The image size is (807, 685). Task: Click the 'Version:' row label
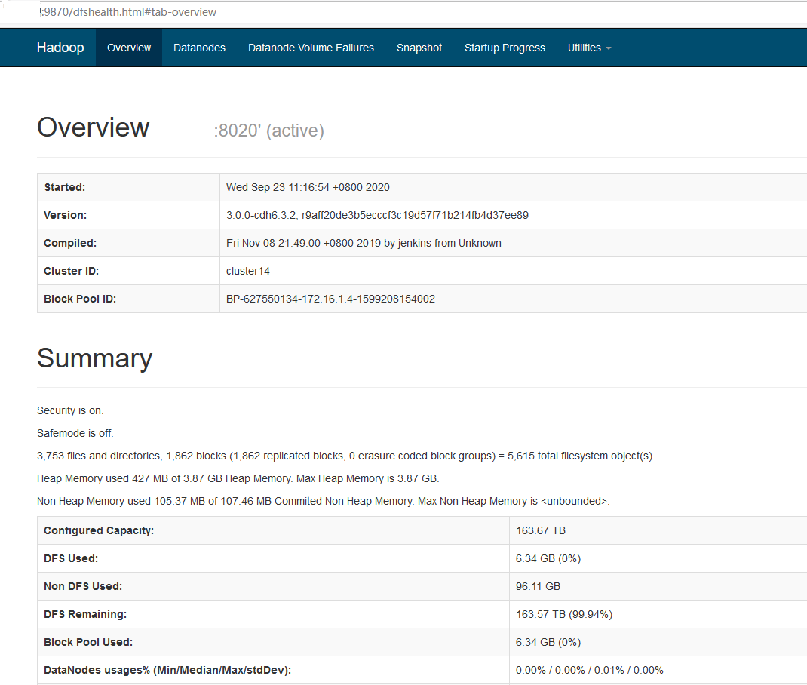click(66, 215)
